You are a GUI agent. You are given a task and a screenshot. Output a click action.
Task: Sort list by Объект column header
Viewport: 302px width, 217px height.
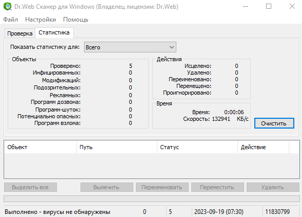coord(41,147)
